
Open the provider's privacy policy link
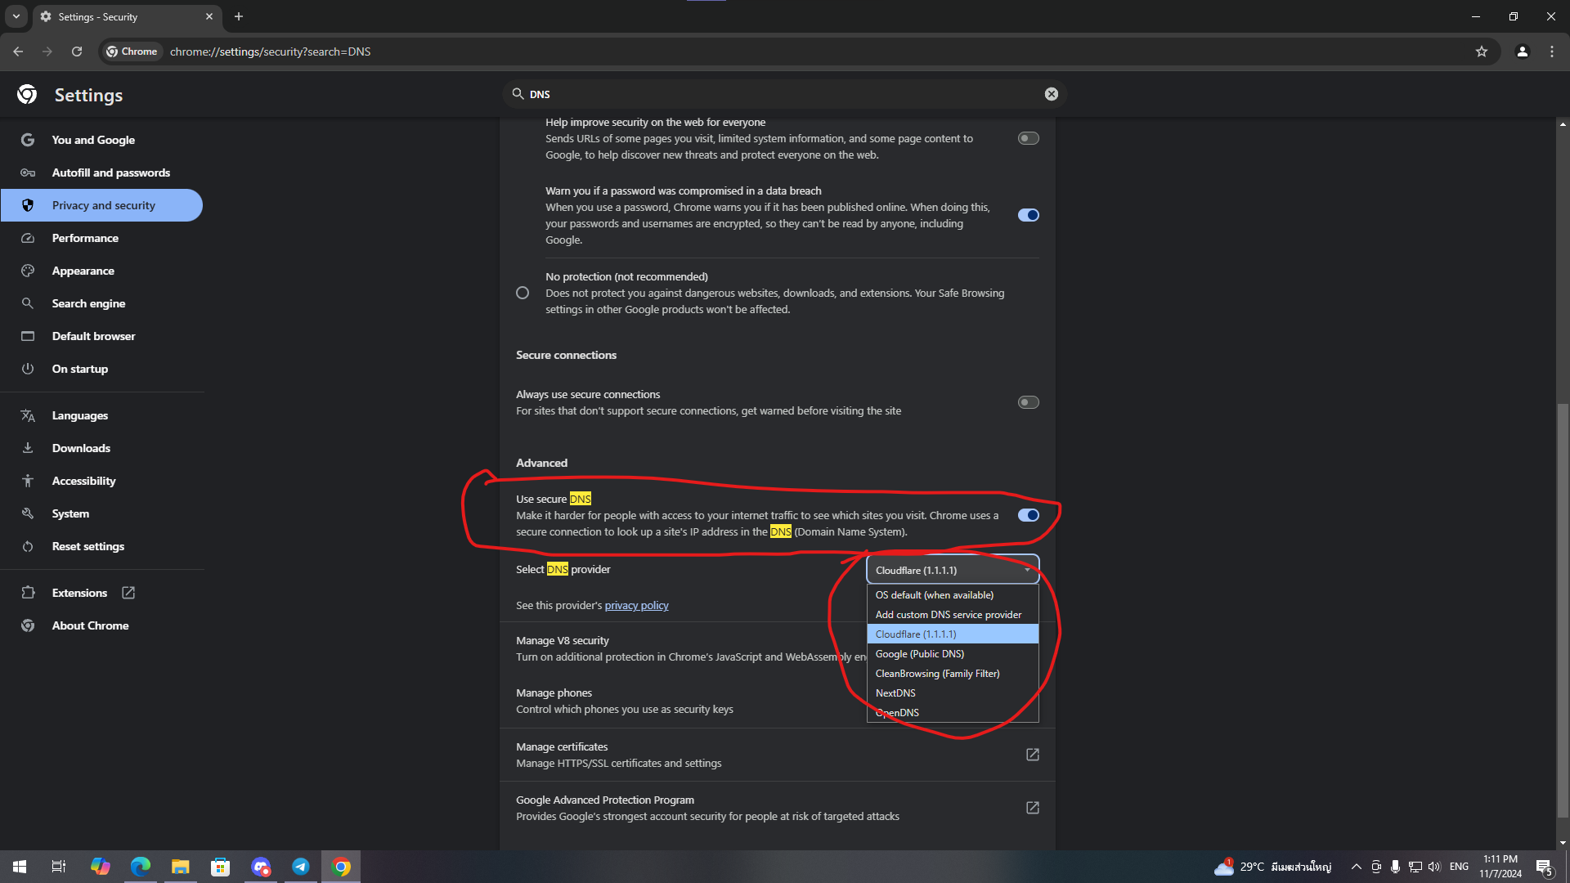tap(636, 606)
